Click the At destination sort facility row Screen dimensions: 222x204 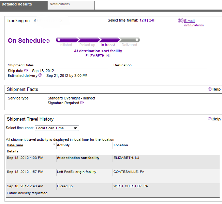113,162
